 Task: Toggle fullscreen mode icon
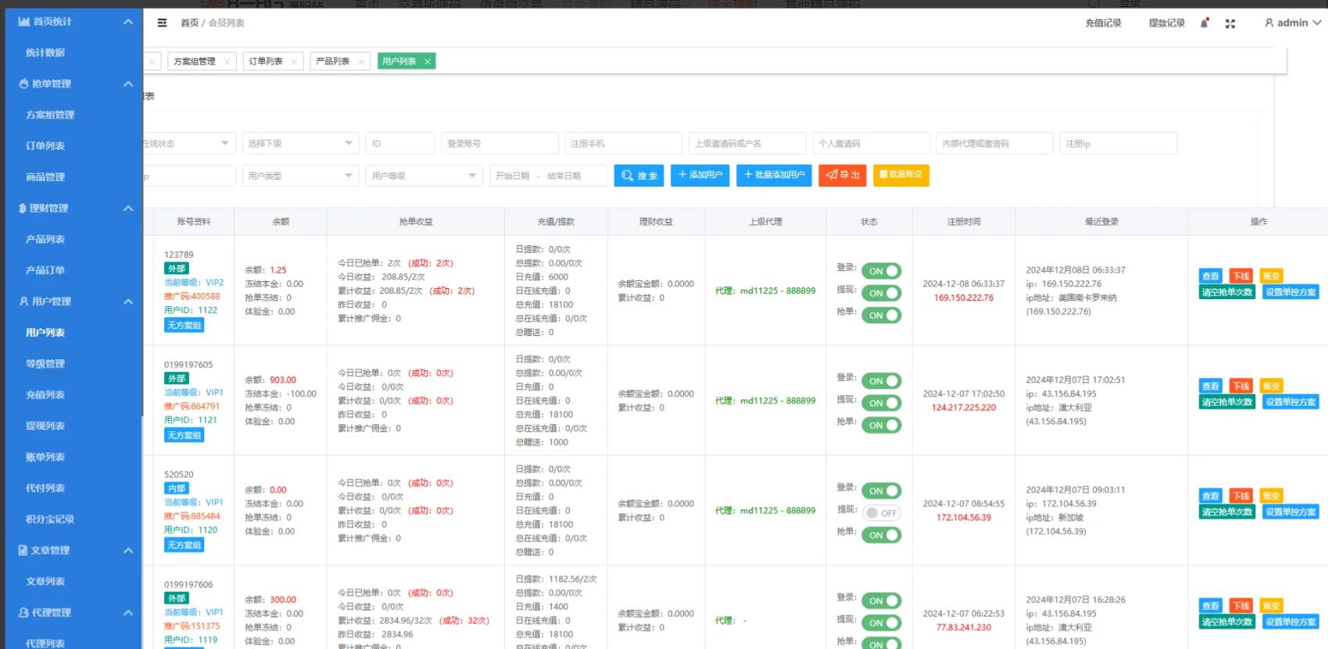tap(1230, 23)
